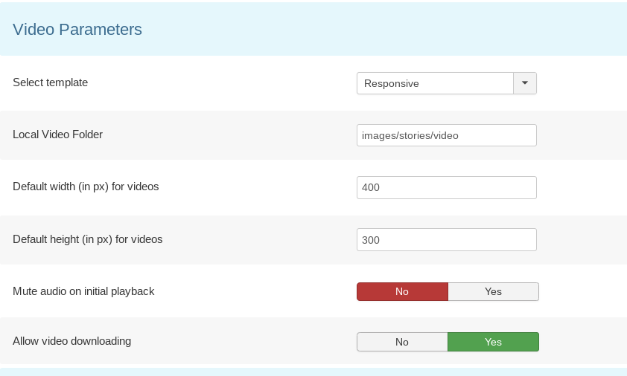This screenshot has width=627, height=376.
Task: Click the 400 value in width field
Action: [371, 187]
